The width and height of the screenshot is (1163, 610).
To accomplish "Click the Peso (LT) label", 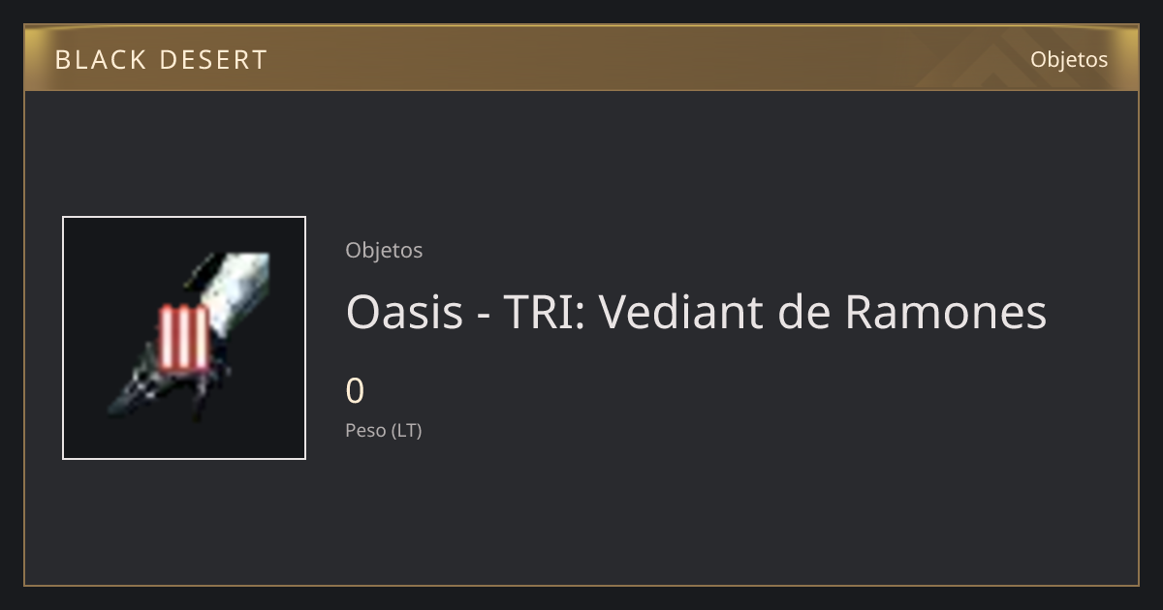I will pyautogui.click(x=384, y=431).
